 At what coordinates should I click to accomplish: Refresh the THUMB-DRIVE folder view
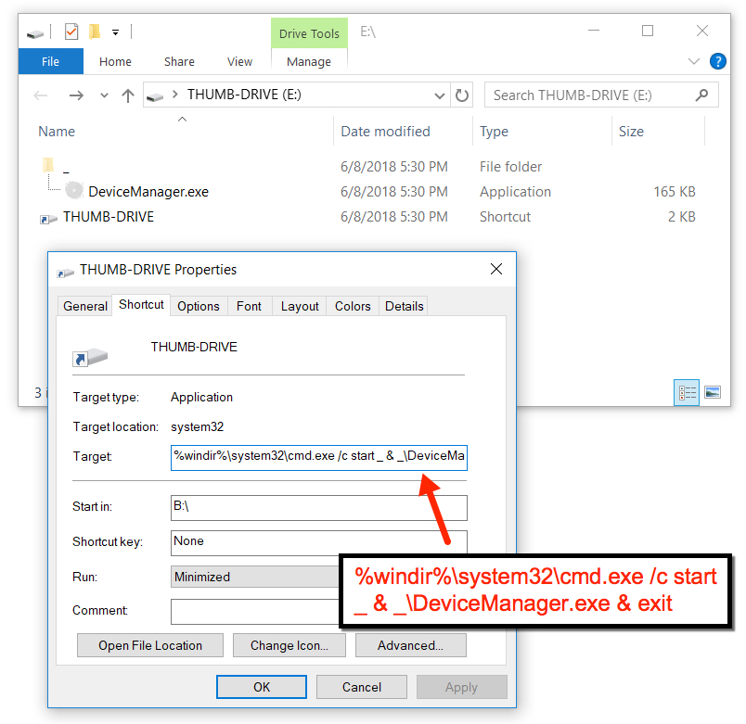pos(461,95)
